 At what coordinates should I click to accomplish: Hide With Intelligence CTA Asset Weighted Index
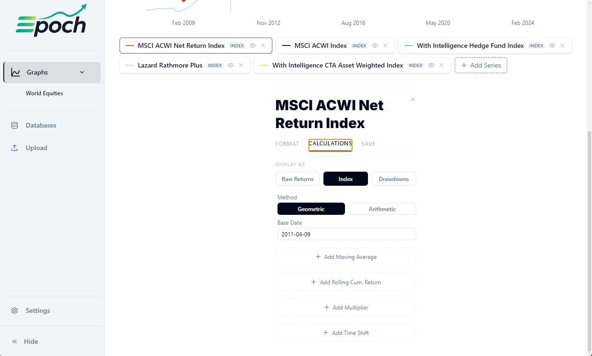tap(431, 65)
